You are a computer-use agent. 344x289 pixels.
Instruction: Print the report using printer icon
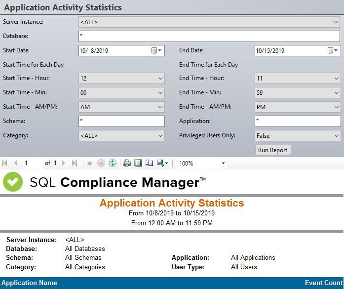point(127,163)
